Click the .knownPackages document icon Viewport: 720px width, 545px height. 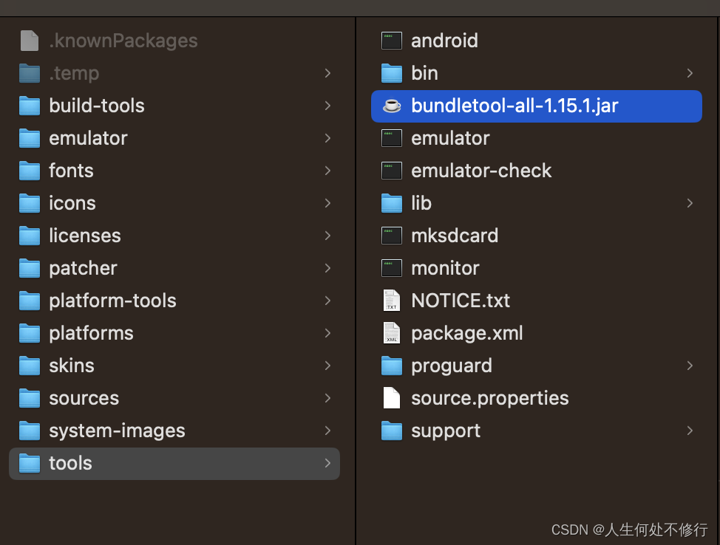(x=29, y=41)
